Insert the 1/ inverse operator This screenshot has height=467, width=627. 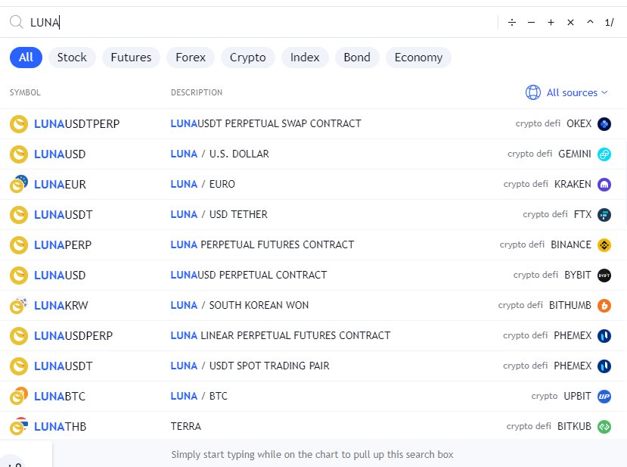(x=609, y=23)
